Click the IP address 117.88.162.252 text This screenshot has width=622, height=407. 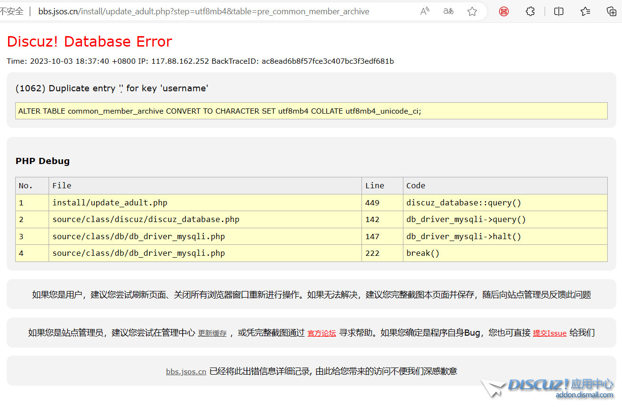click(180, 61)
